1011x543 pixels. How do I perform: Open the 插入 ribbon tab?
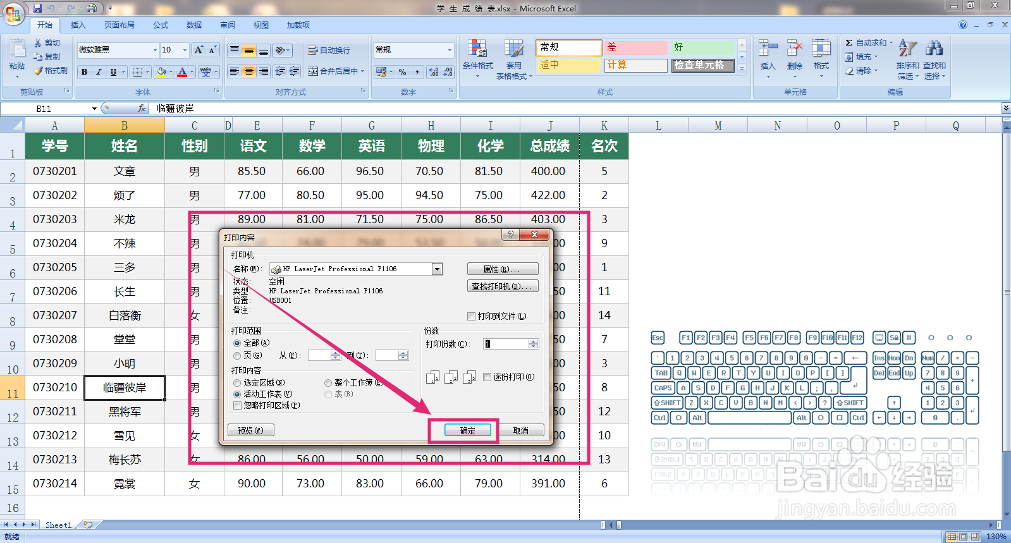(78, 25)
